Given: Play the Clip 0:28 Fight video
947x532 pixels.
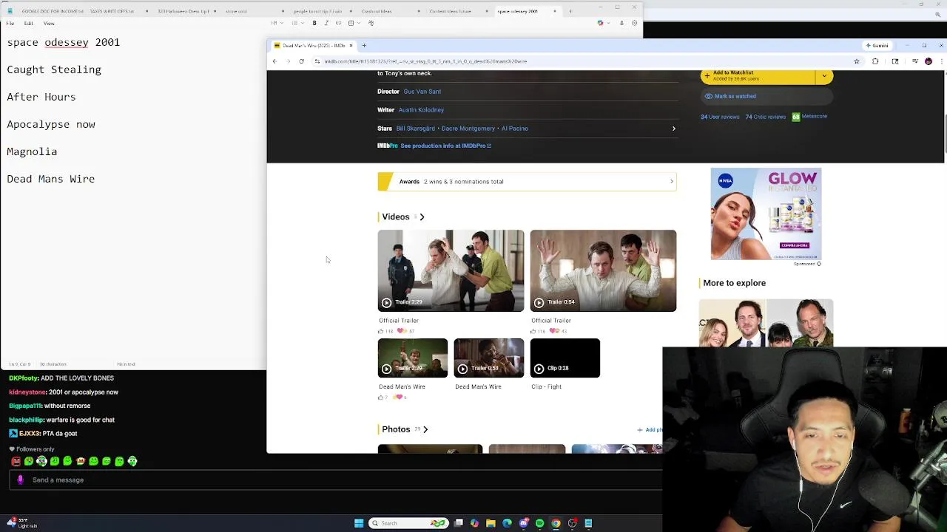Looking at the screenshot, I should pos(565,358).
